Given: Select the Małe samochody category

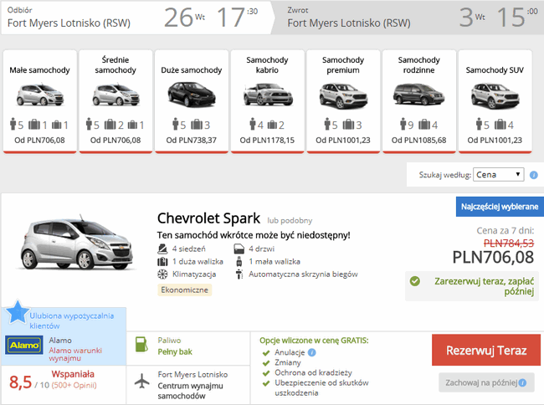Looking at the screenshot, I should coord(39,101).
